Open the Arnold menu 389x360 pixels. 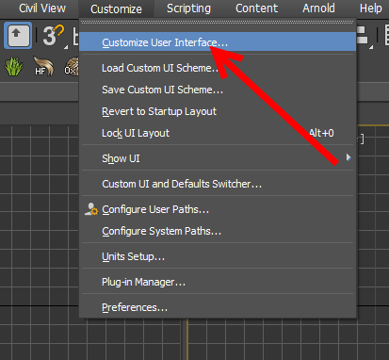318,8
